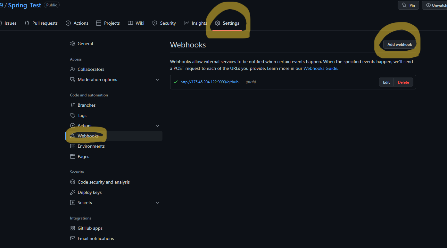
Task: Click the green checkmark webhook status icon
Action: (175, 82)
